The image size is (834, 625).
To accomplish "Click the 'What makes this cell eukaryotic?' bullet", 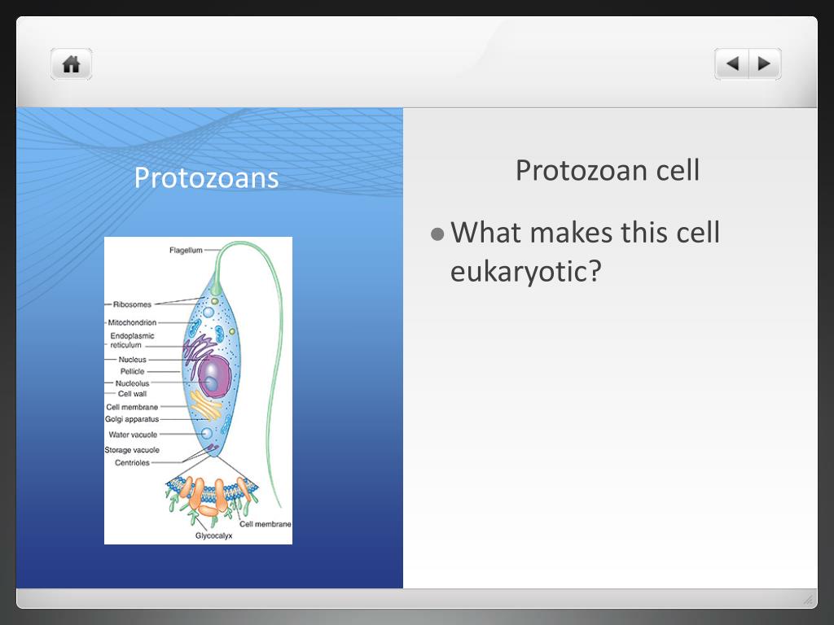I will (x=585, y=252).
